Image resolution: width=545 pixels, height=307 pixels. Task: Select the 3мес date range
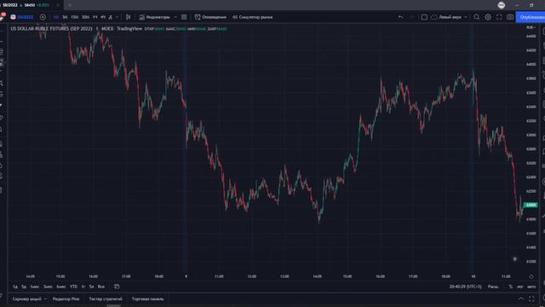(48, 287)
